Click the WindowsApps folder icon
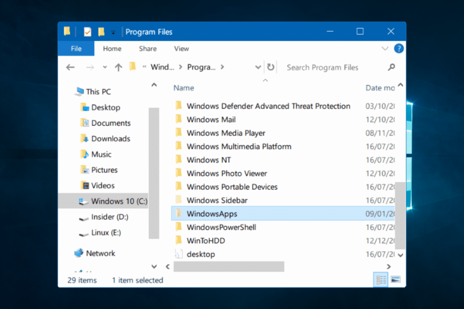This screenshot has width=464, height=309. 179,213
